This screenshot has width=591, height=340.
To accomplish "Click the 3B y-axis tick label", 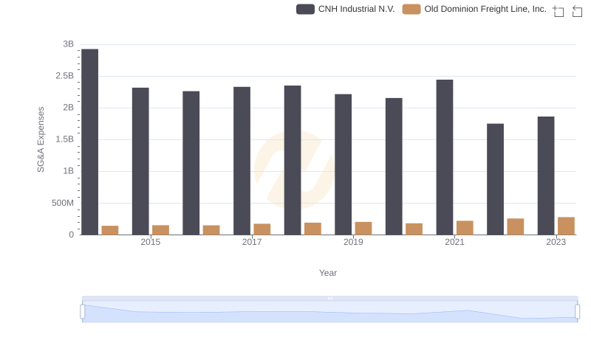I will [x=68, y=44].
